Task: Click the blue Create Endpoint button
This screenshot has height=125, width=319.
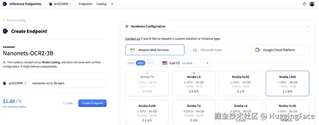Action: [92, 103]
